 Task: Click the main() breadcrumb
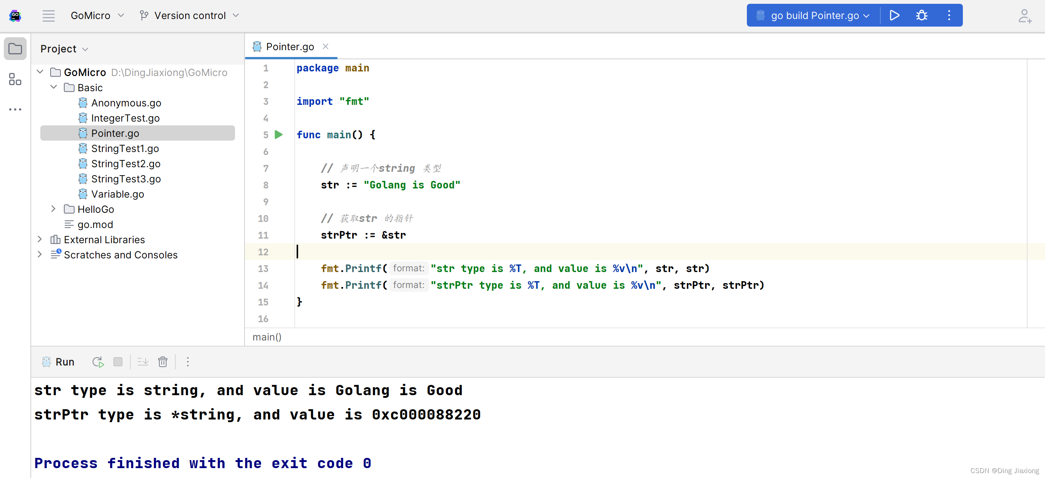[267, 337]
